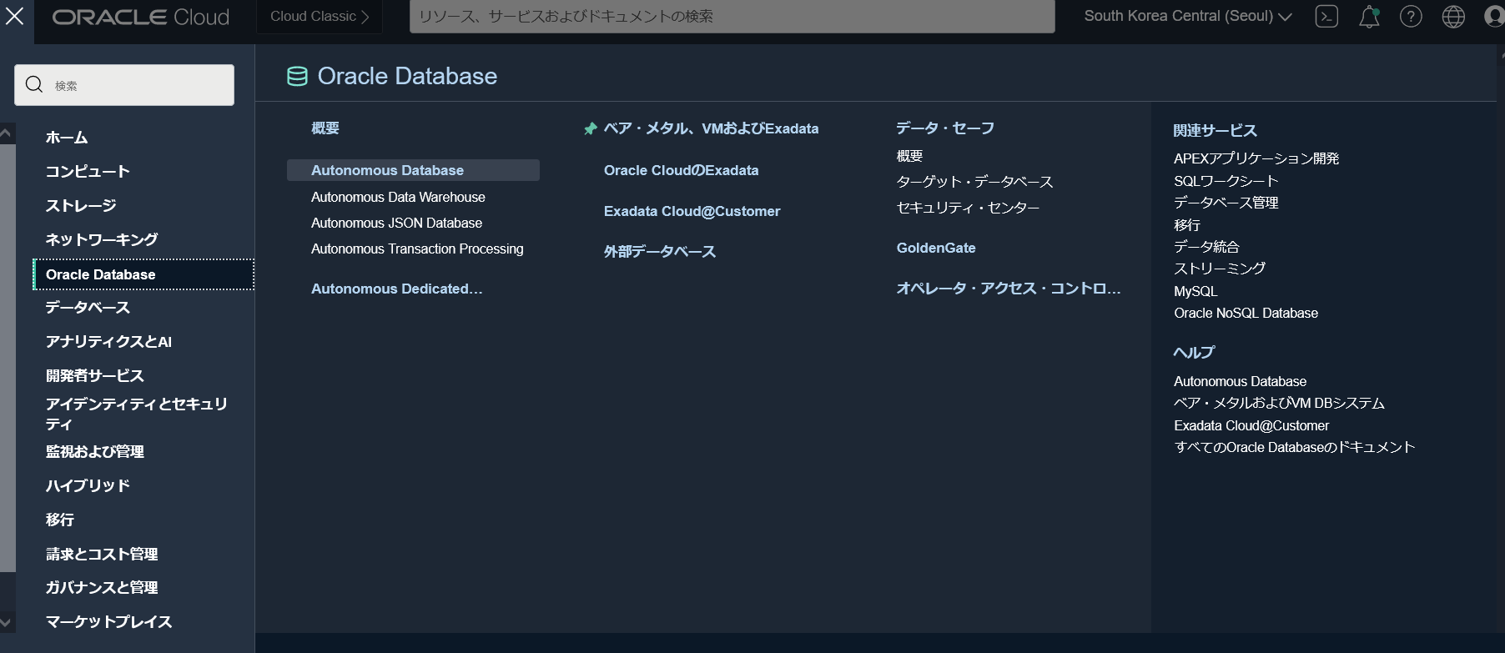Open Autonomous Transaction Processing link
The width and height of the screenshot is (1505, 653).
coord(417,249)
